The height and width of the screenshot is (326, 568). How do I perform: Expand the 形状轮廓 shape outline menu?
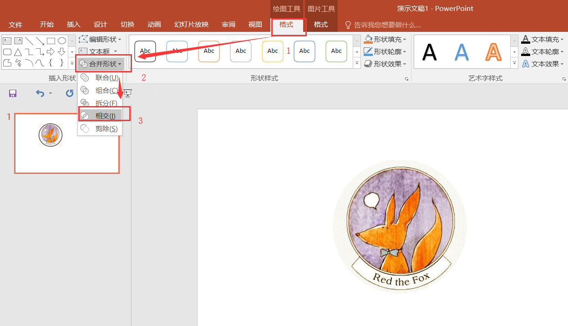point(385,52)
